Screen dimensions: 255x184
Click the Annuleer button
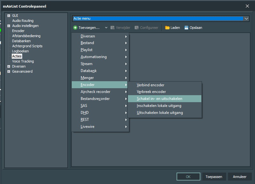240,177
